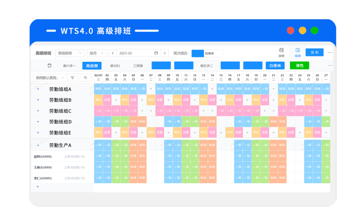Select employee 赵明(A20006)

click(x=43, y=157)
